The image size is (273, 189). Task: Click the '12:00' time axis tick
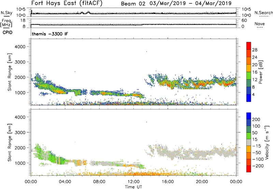tap(133, 182)
